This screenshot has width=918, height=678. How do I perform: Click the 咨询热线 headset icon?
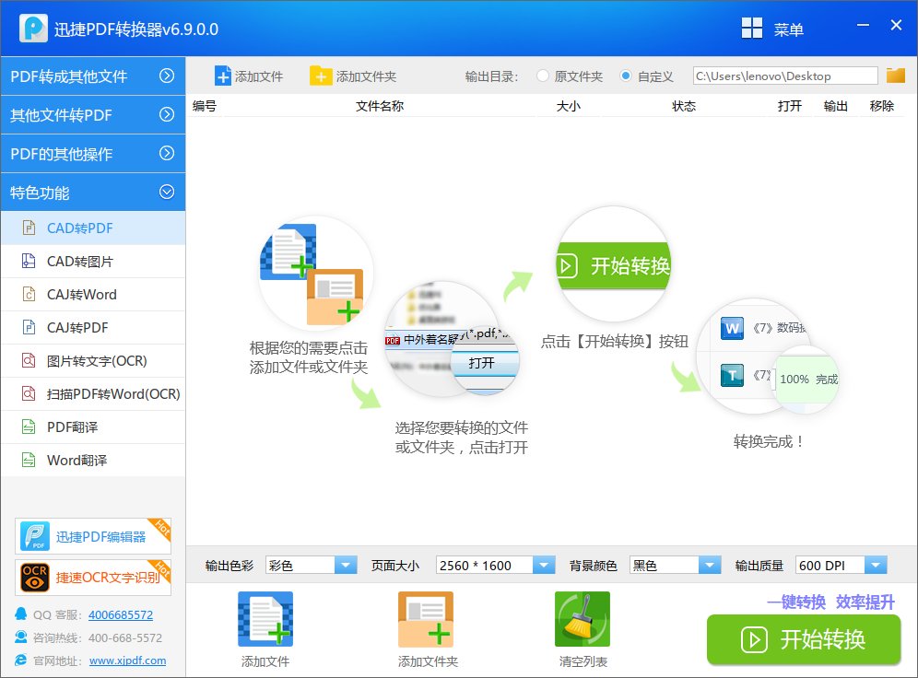21,637
